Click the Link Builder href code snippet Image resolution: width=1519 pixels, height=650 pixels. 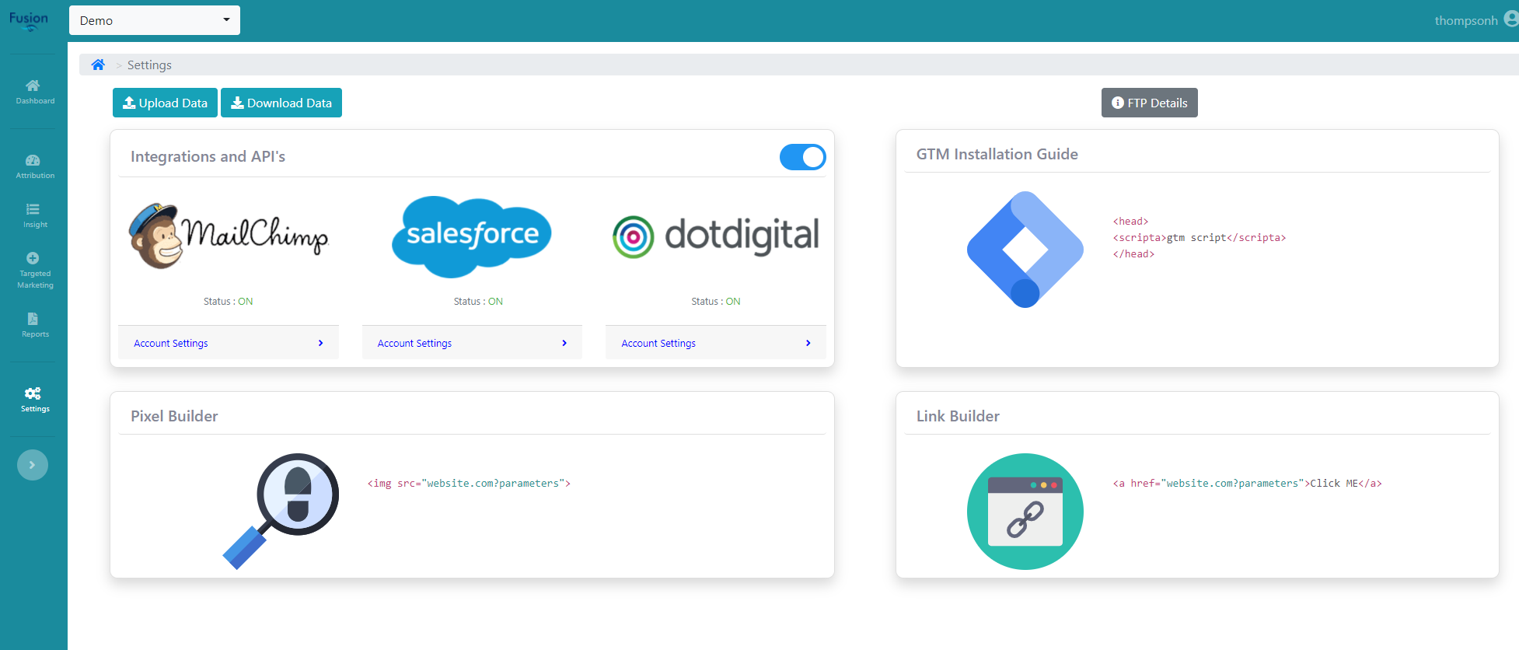[x=1247, y=483]
